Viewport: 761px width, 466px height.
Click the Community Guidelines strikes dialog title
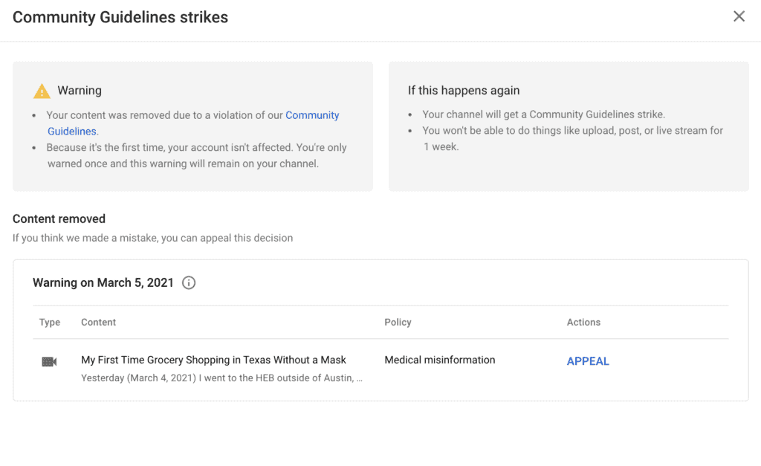(120, 17)
